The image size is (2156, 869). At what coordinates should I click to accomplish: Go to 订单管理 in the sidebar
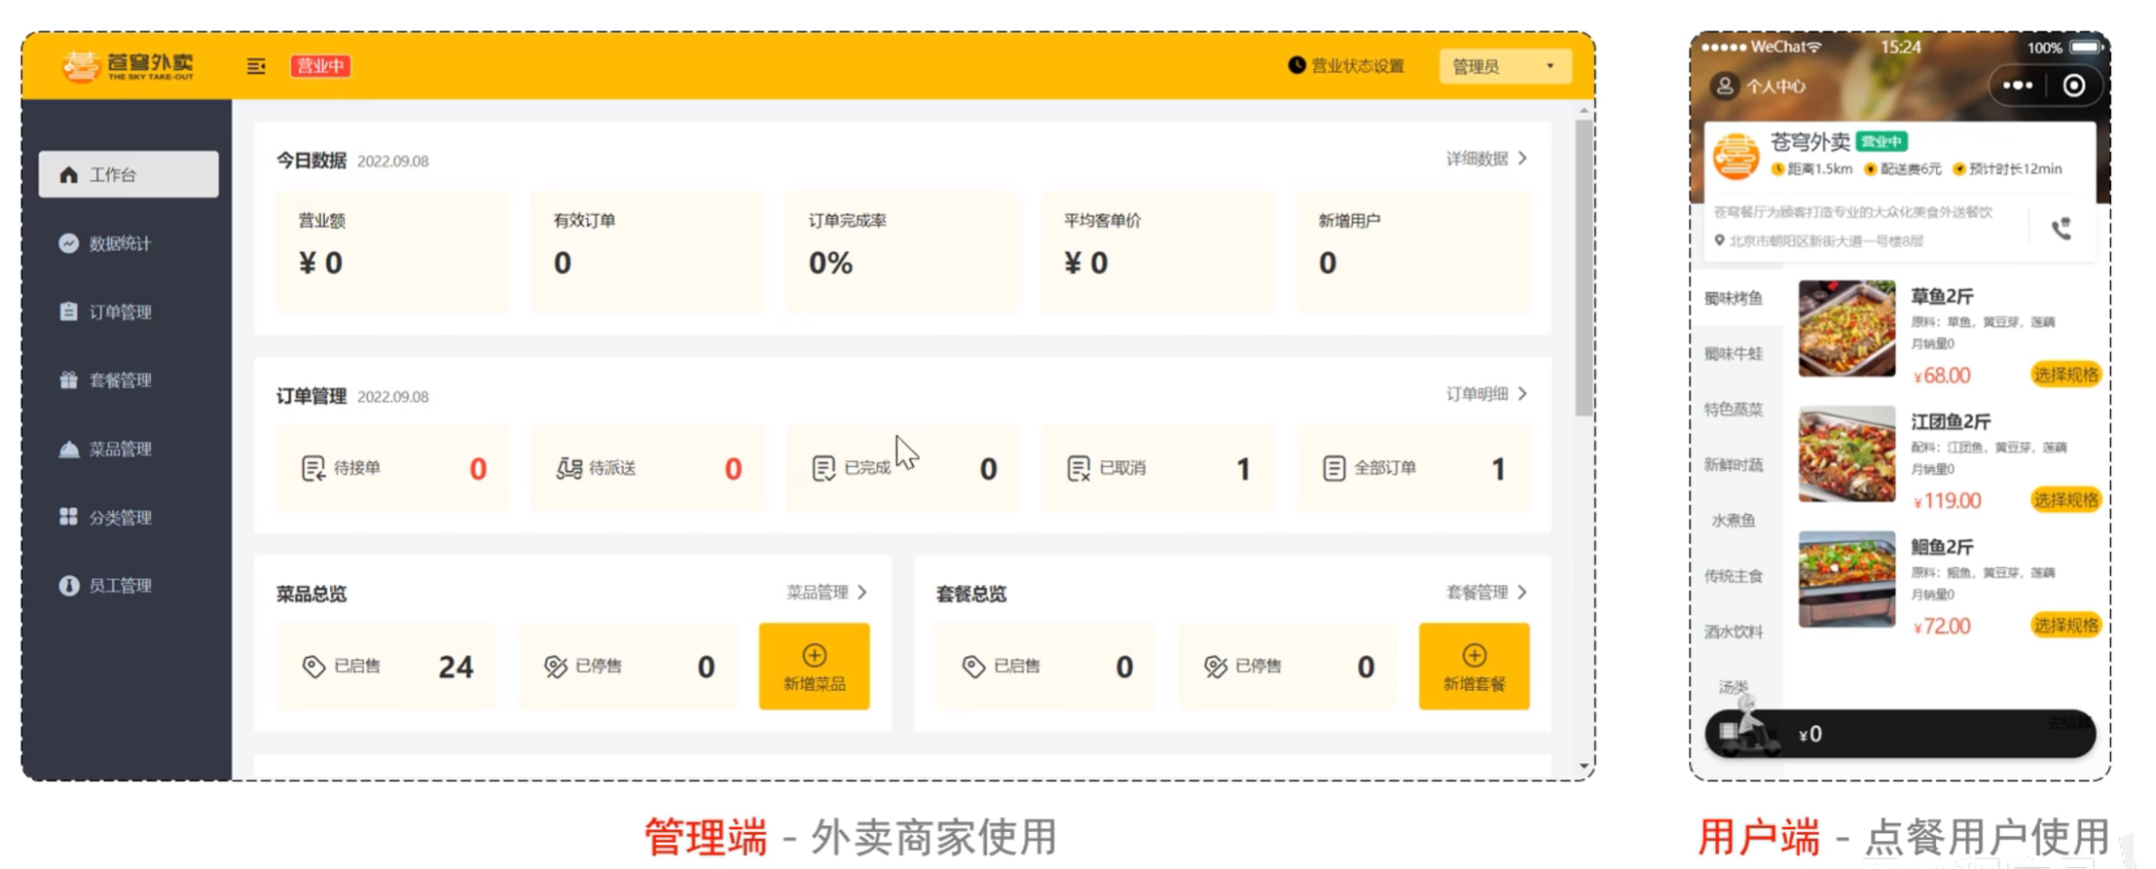pos(119,311)
